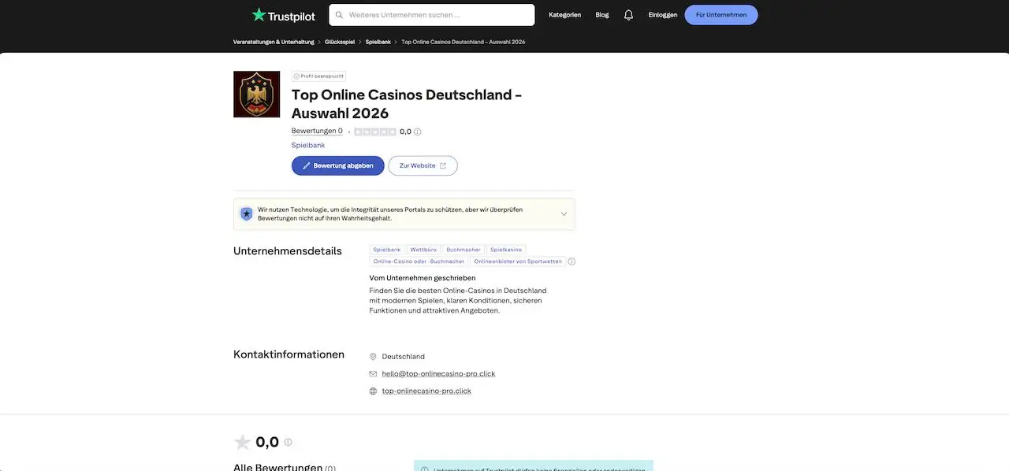Click the globe icon by website address

(x=373, y=391)
